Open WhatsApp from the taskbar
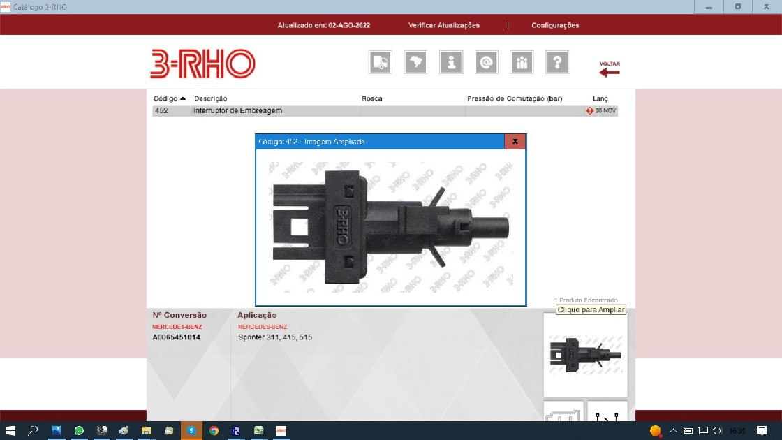 pyautogui.click(x=79, y=431)
